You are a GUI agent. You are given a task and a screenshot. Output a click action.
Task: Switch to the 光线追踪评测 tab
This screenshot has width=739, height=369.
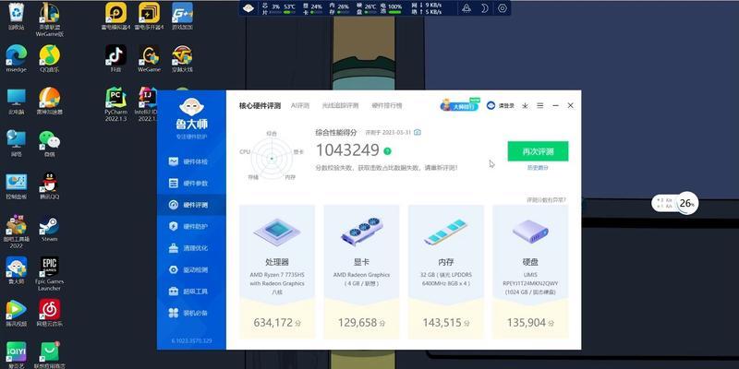[x=340, y=106]
